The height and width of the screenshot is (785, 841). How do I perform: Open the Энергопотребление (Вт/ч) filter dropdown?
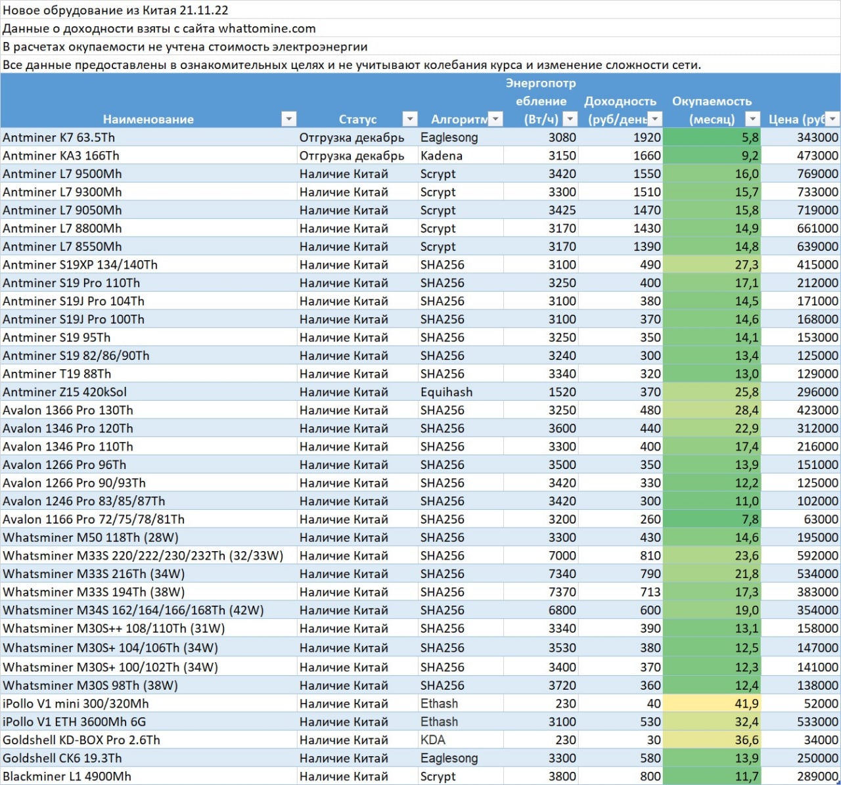[570, 119]
